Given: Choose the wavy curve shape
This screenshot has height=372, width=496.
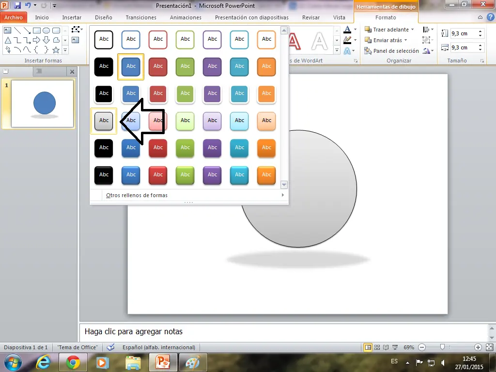Looking at the screenshot, I should pyautogui.click(x=27, y=50).
